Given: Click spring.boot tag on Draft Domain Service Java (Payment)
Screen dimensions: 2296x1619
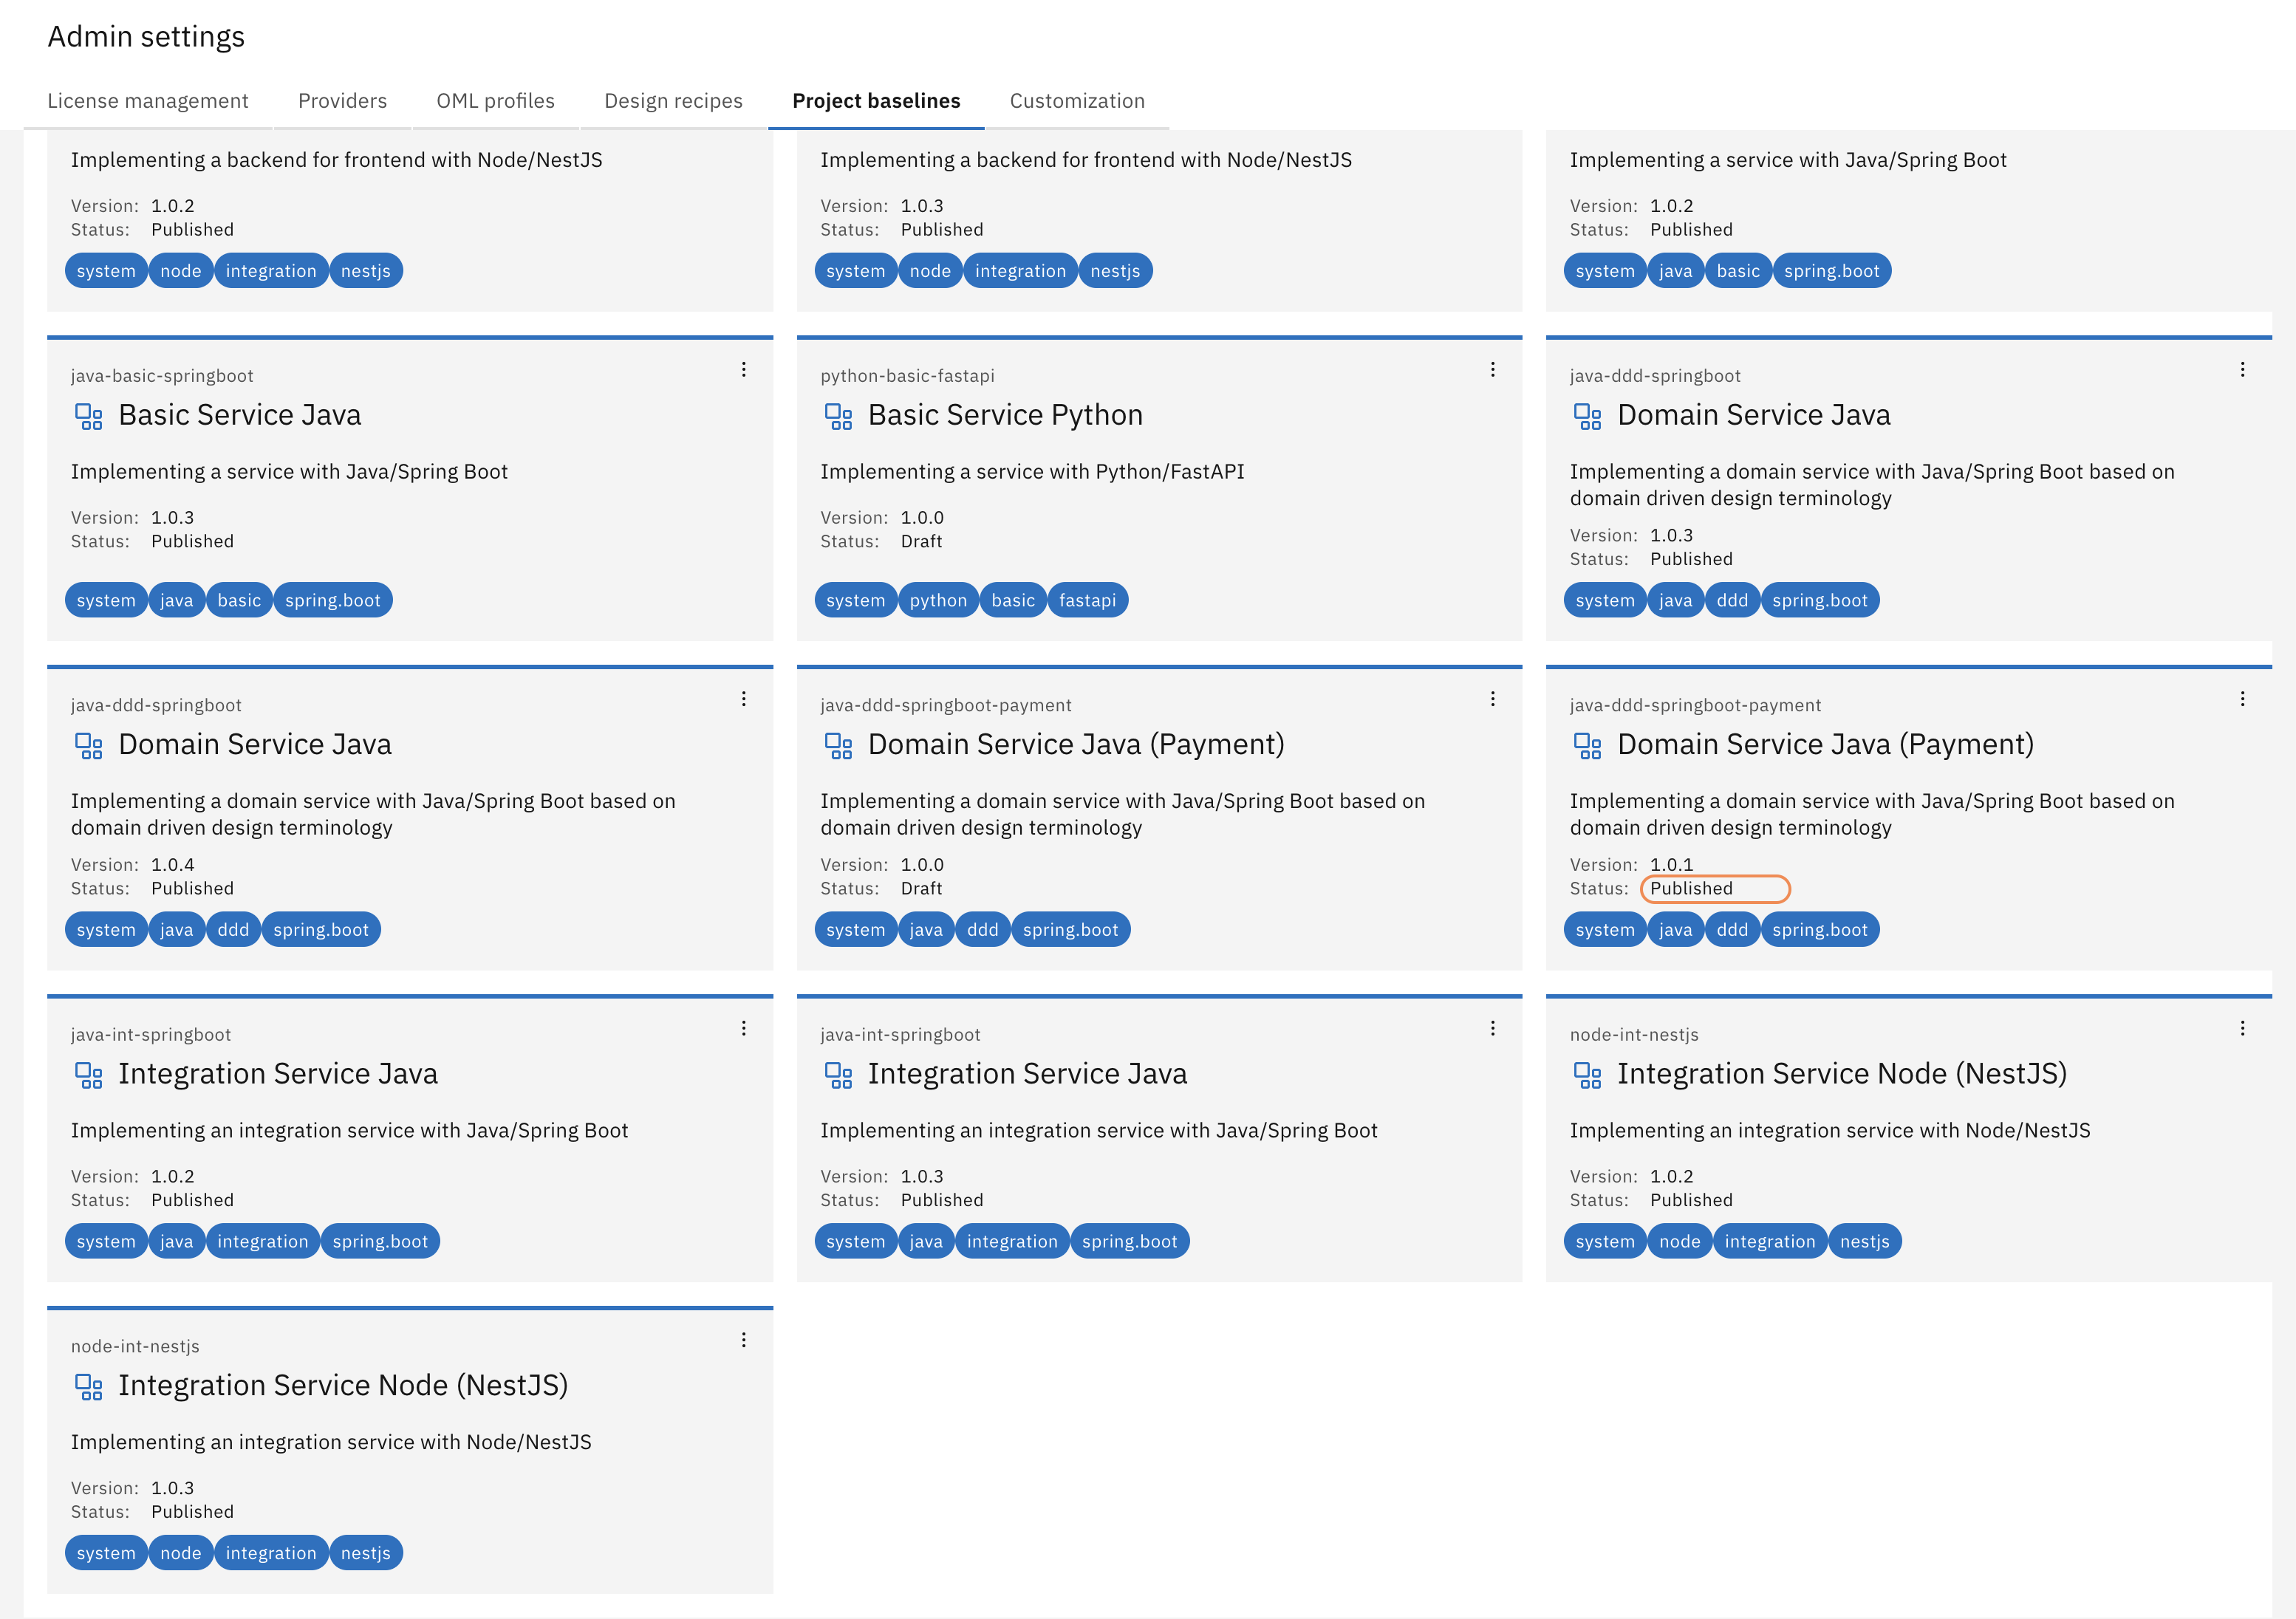Looking at the screenshot, I should click(1071, 930).
